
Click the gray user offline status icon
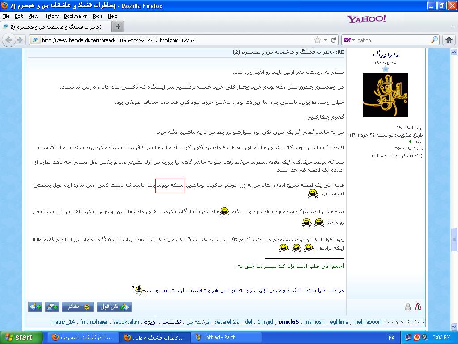pos(408,307)
